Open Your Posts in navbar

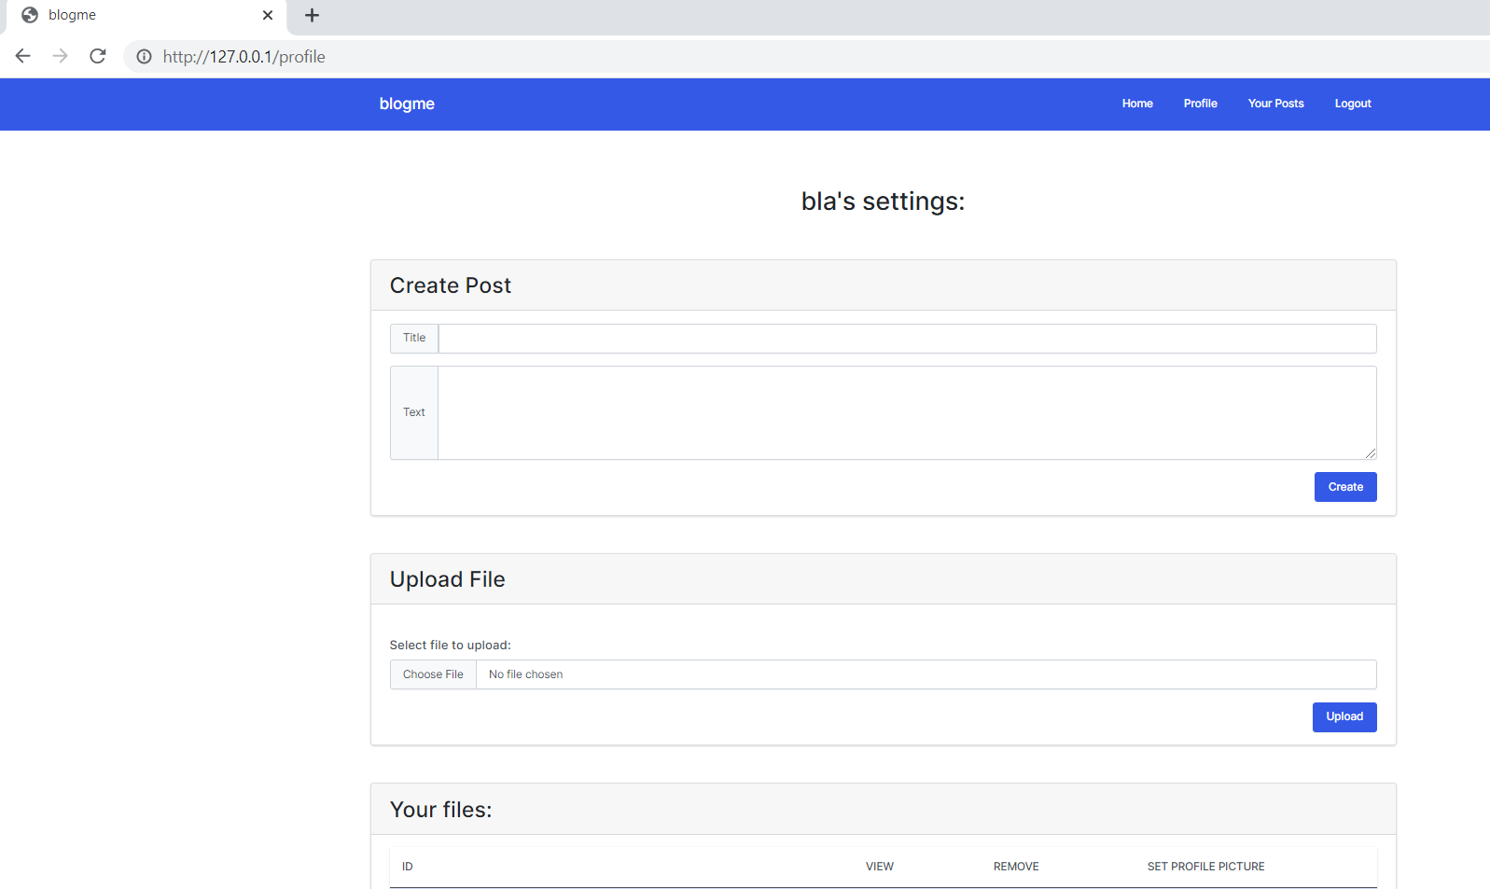(1275, 104)
